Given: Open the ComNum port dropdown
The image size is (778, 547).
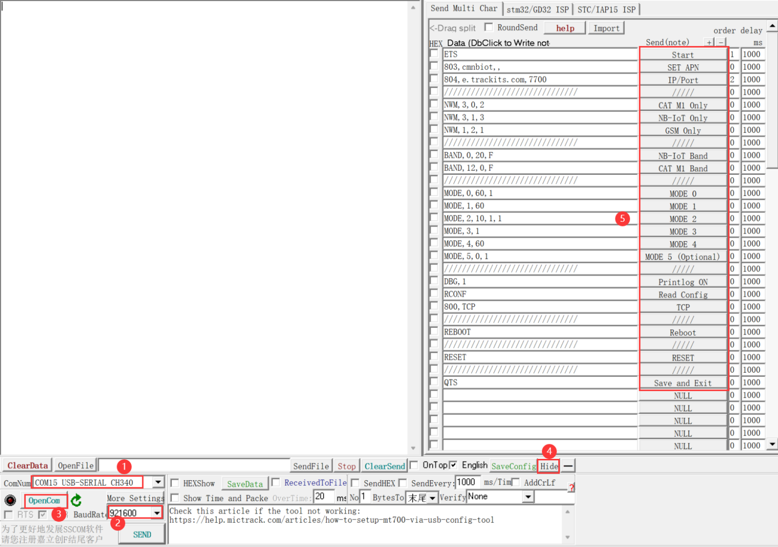Looking at the screenshot, I should point(158,482).
